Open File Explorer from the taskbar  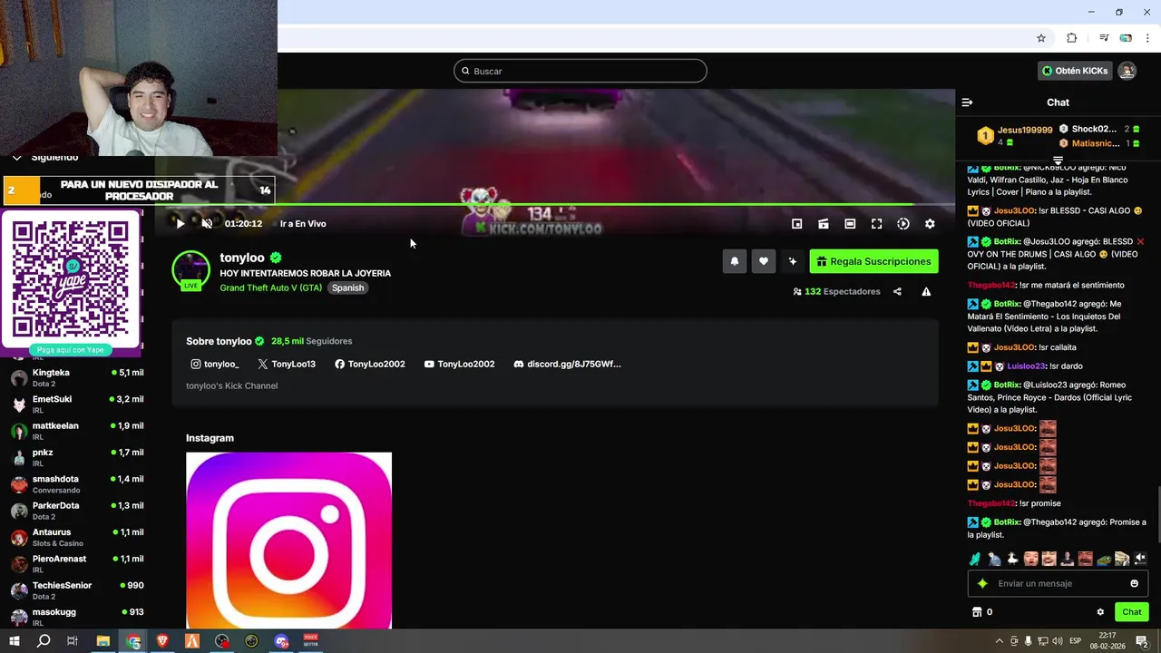click(x=103, y=641)
